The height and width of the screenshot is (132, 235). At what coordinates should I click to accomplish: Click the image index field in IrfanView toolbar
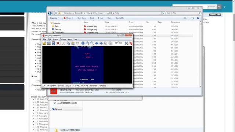click(x=118, y=43)
